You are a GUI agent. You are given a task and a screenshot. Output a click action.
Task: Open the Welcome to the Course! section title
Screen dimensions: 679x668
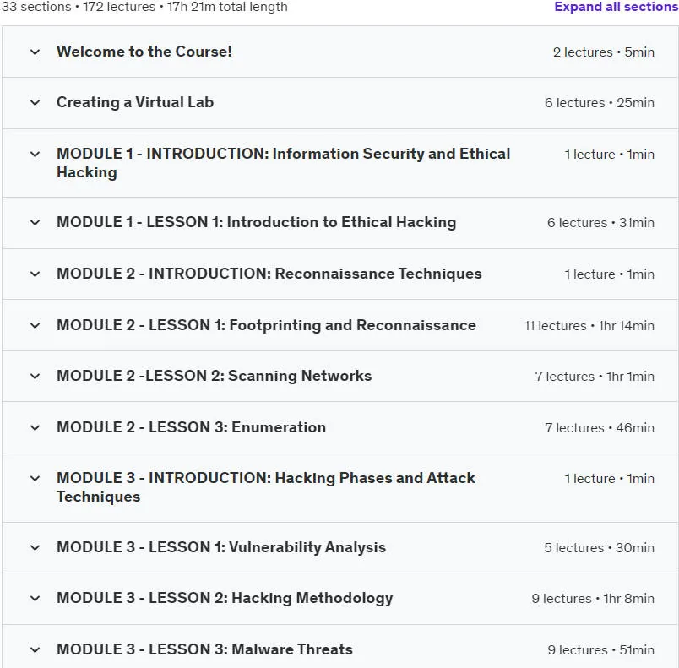point(144,52)
